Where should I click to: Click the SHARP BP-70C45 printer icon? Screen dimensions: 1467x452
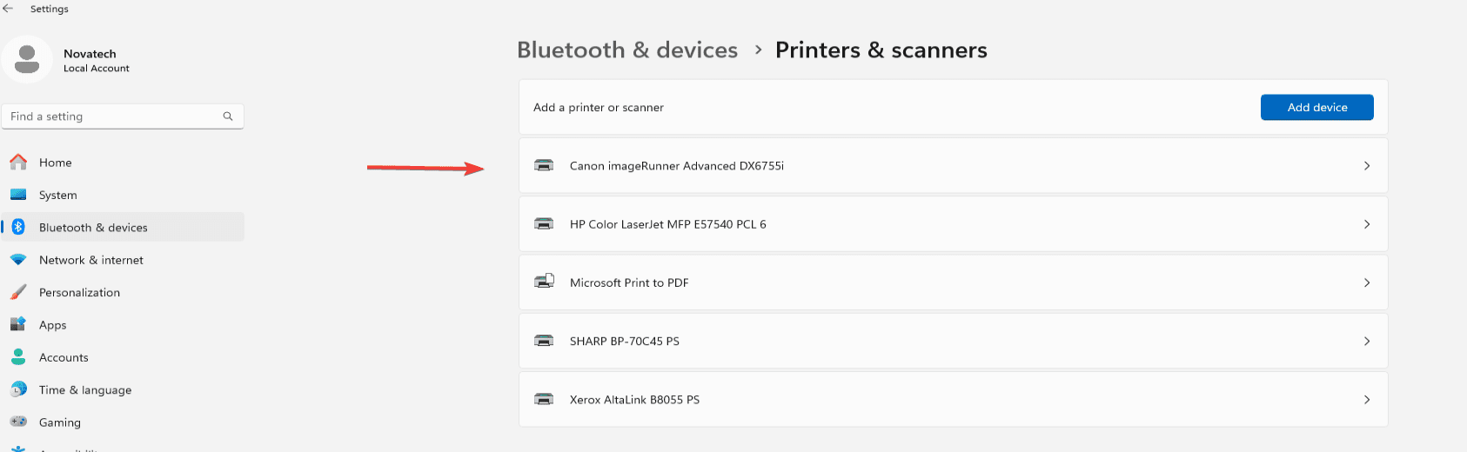coord(544,341)
